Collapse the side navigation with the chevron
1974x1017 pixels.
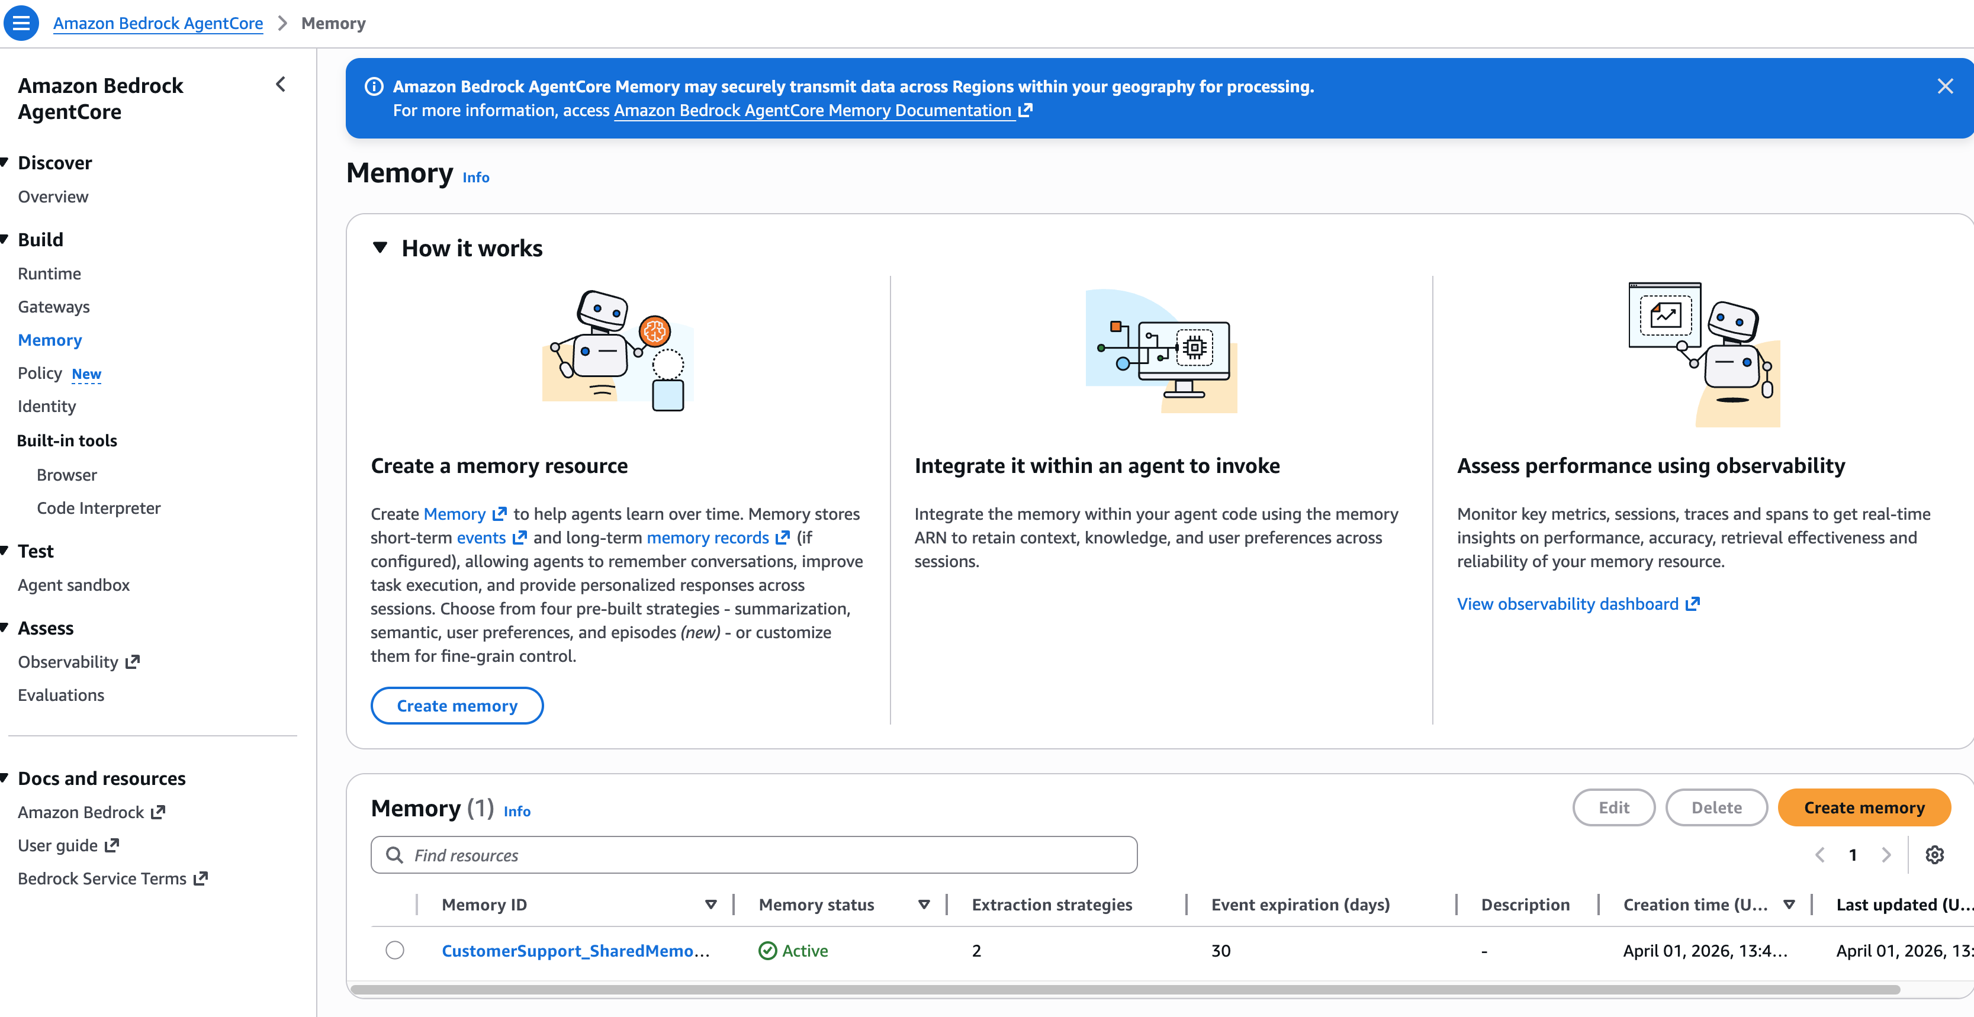pyautogui.click(x=281, y=84)
